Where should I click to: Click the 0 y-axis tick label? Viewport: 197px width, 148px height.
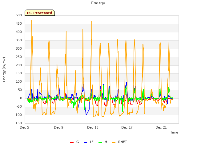pyautogui.click(x=21, y=98)
